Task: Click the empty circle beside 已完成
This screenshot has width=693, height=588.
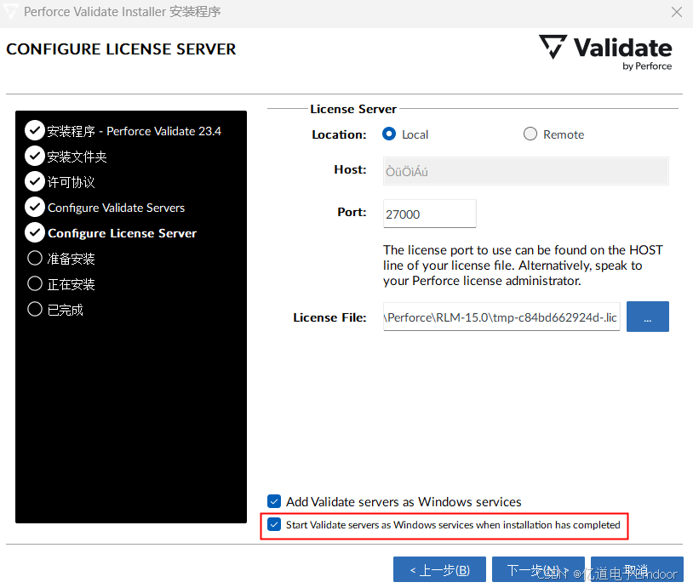Action: click(34, 309)
